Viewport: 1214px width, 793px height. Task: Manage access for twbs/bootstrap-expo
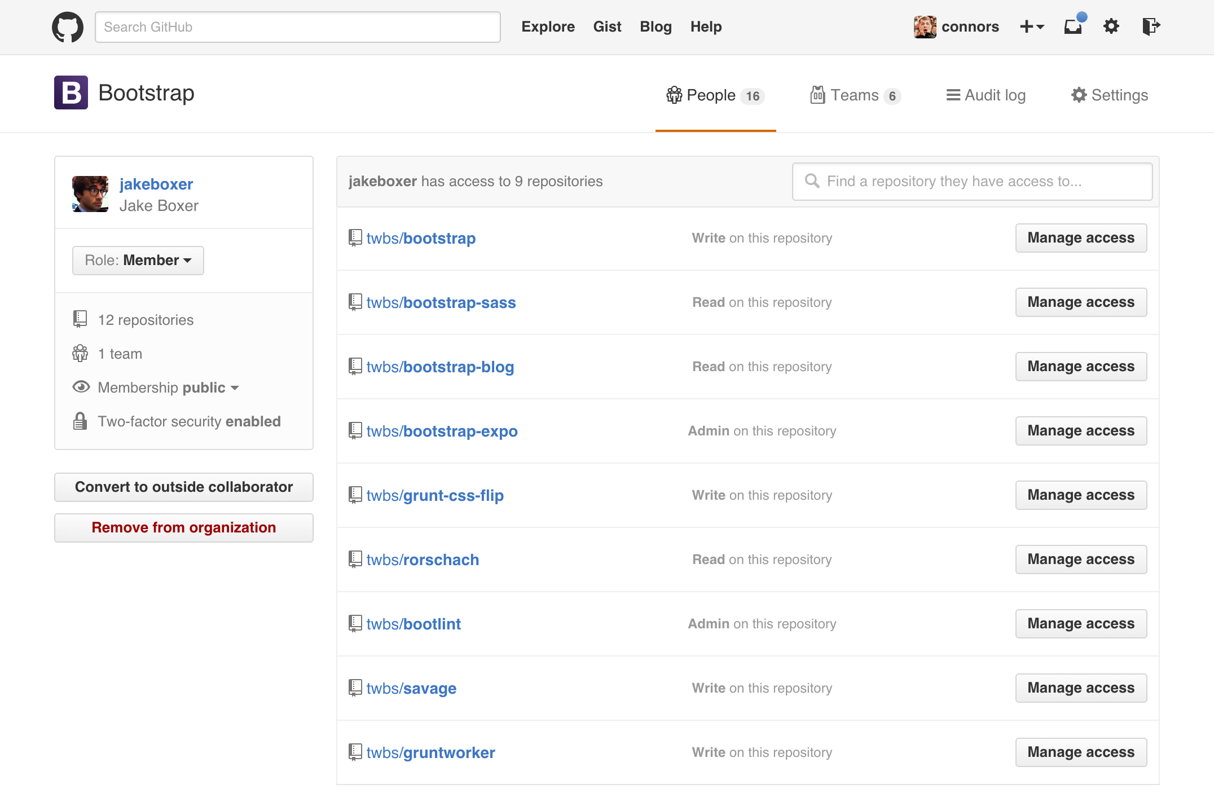tap(1081, 430)
